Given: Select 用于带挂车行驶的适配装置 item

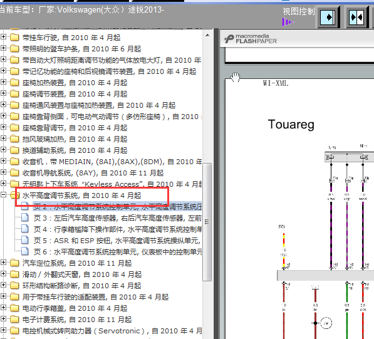Looking at the screenshot, I should click(95, 297).
